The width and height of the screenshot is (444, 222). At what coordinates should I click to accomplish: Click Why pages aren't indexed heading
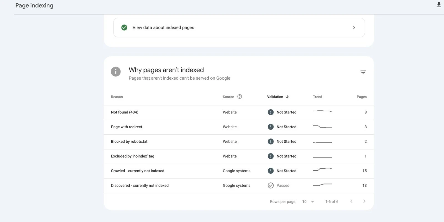point(166,70)
